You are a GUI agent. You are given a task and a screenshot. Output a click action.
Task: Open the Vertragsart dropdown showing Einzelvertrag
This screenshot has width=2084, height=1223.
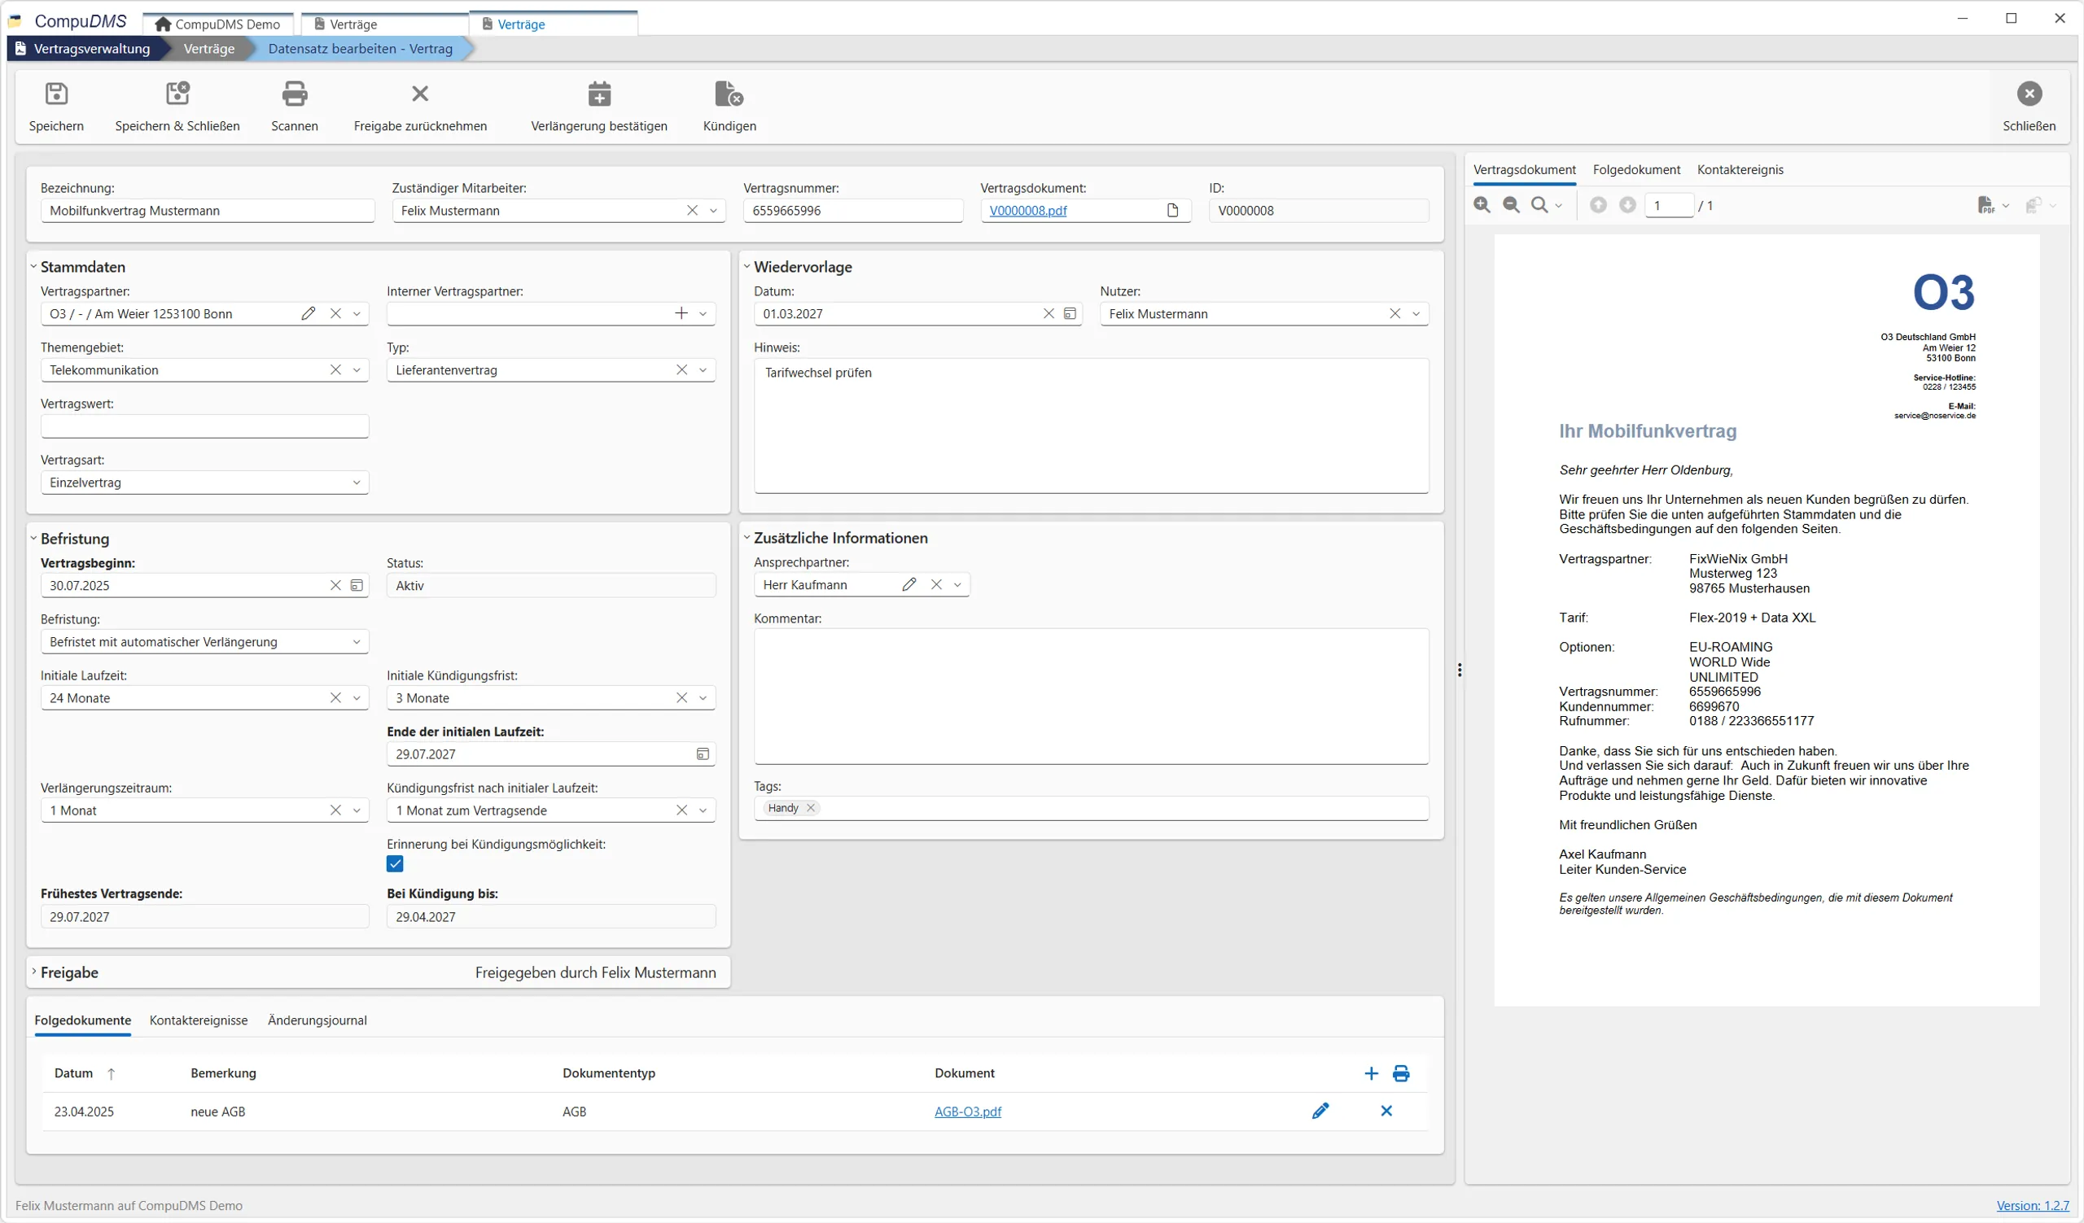pos(357,482)
